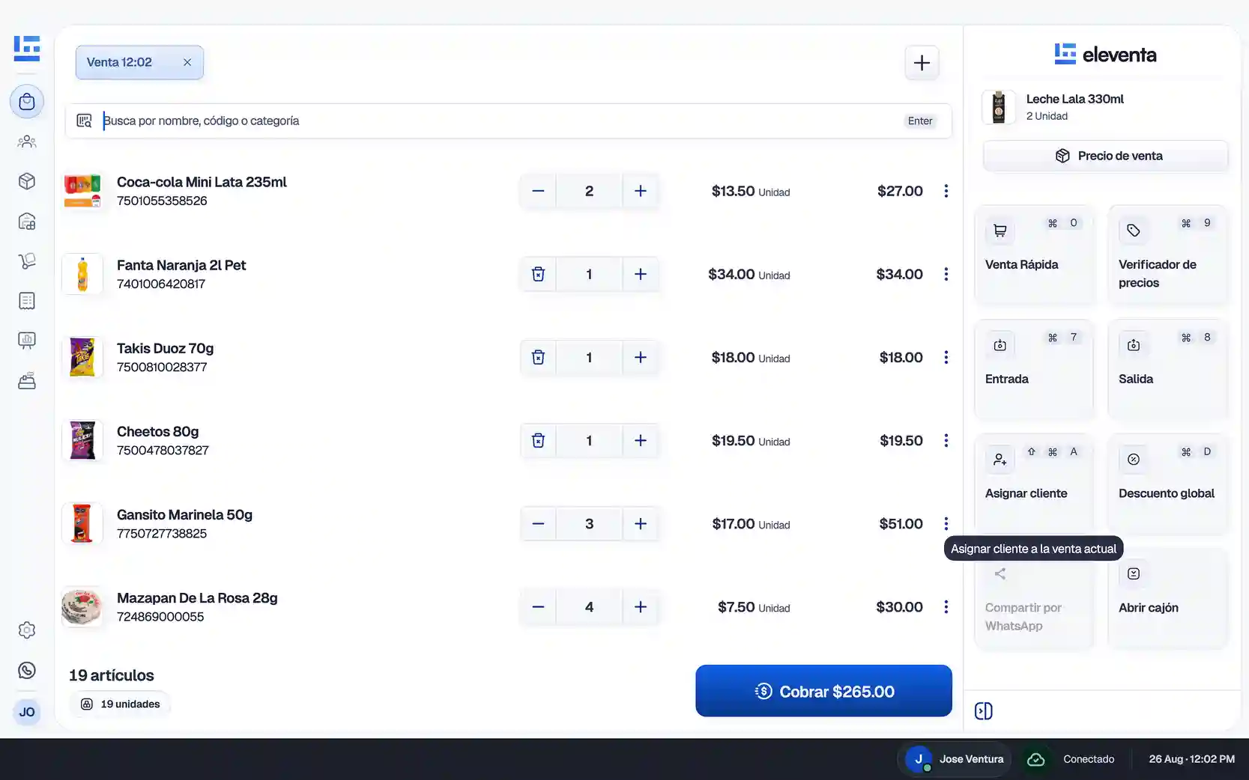Increase Gansito Marinela 50g quantity
Screen dimensions: 1249x780
click(x=641, y=523)
